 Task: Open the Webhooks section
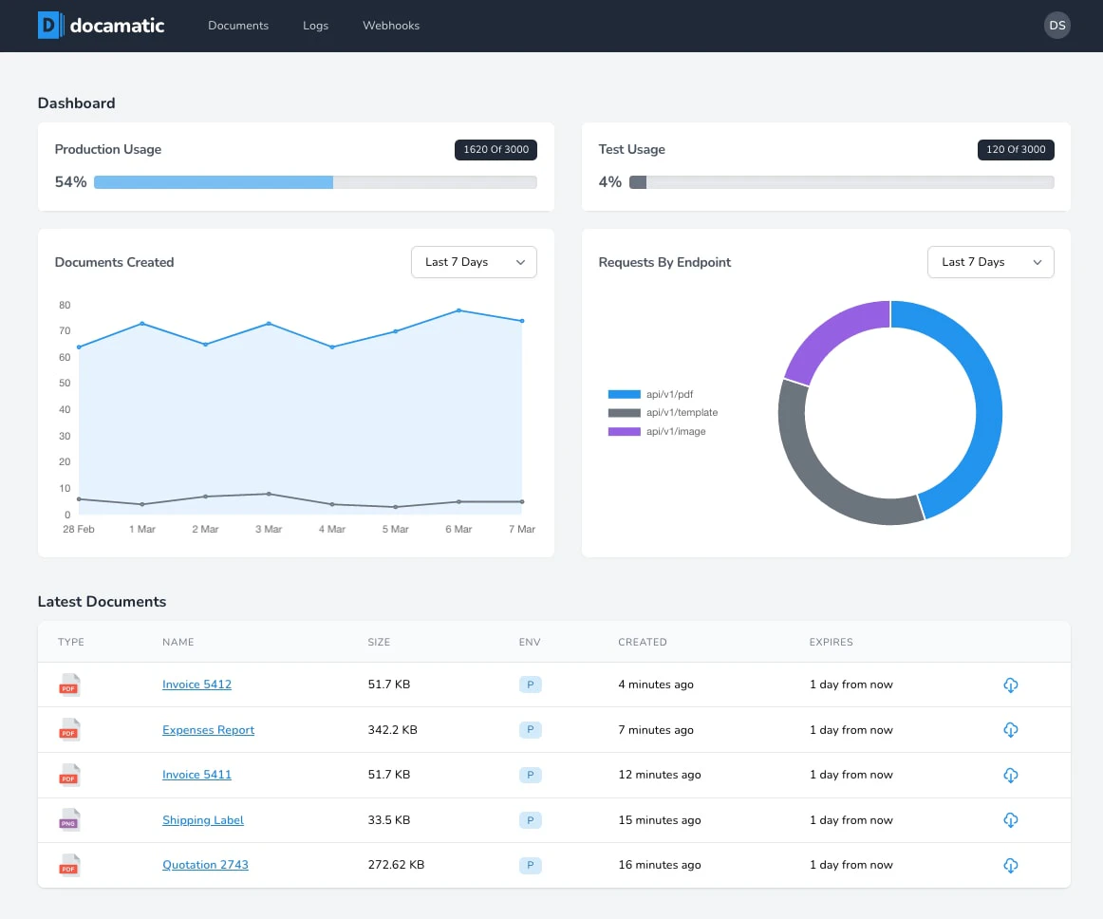390,26
